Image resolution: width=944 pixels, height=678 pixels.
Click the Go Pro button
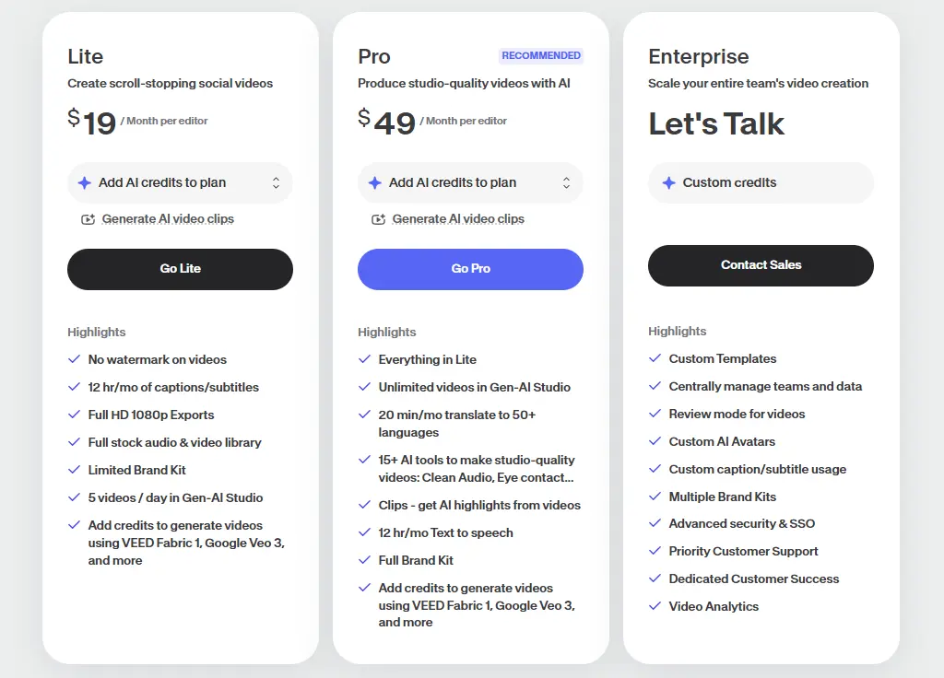470,269
